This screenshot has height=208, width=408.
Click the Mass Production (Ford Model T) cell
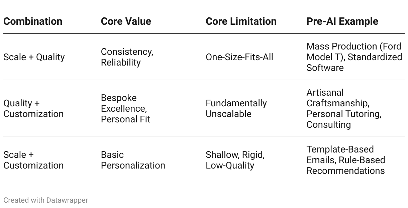354,57
